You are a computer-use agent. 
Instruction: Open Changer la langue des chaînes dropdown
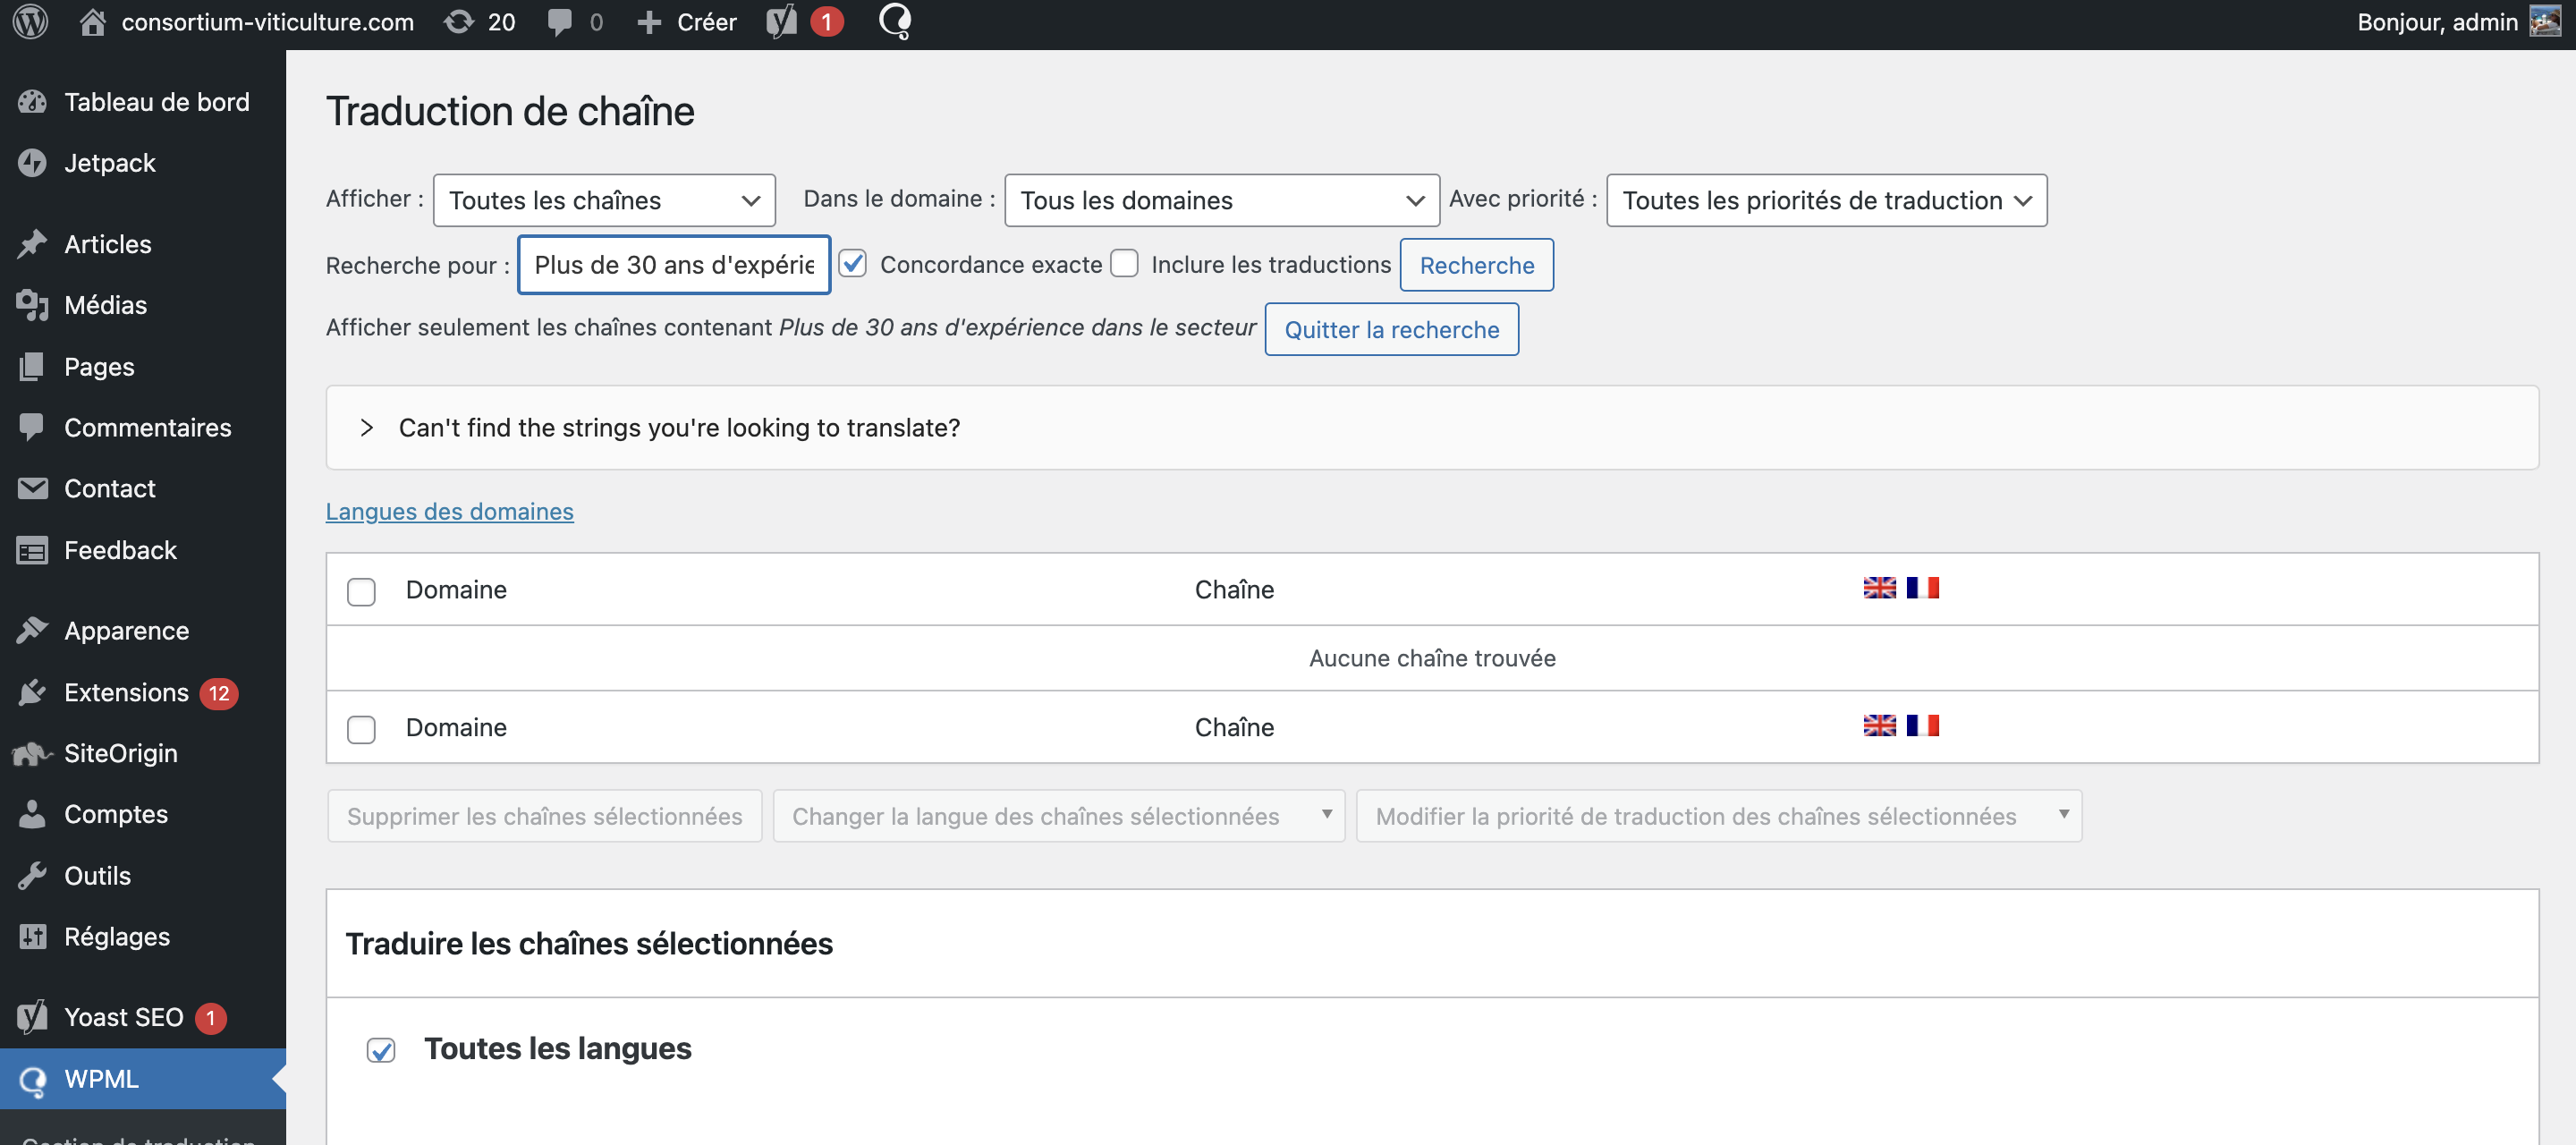(1059, 816)
